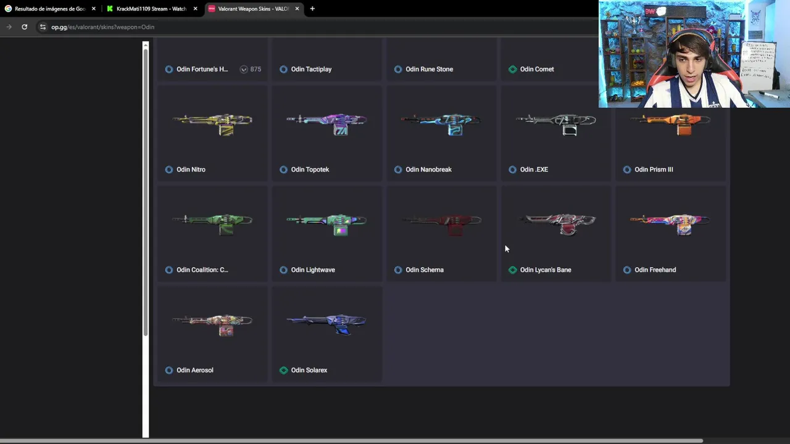Click the green tier icon beside Odin Solarex
The height and width of the screenshot is (444, 790).
pyautogui.click(x=283, y=370)
